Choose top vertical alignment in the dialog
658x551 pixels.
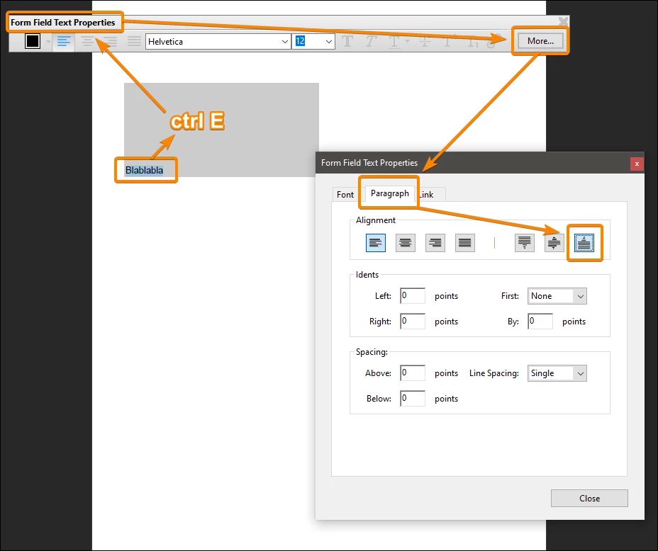[x=525, y=243]
